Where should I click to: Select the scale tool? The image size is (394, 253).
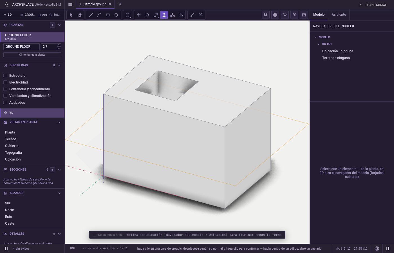click(156, 15)
